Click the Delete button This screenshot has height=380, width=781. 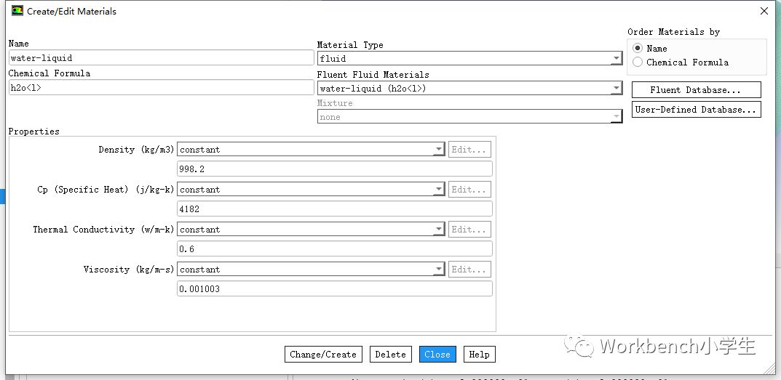pyautogui.click(x=390, y=355)
